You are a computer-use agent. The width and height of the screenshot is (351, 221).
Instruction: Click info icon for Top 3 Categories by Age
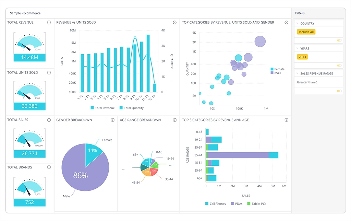[x=286, y=120]
